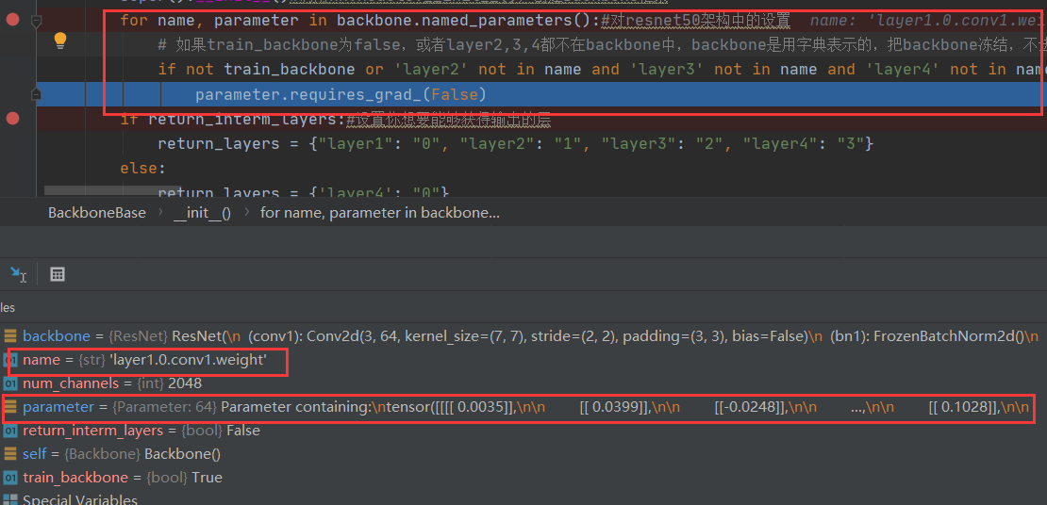Image resolution: width=1047 pixels, height=505 pixels.
Task: Click the Chinese comment about train_backbone false
Action: click(x=603, y=45)
